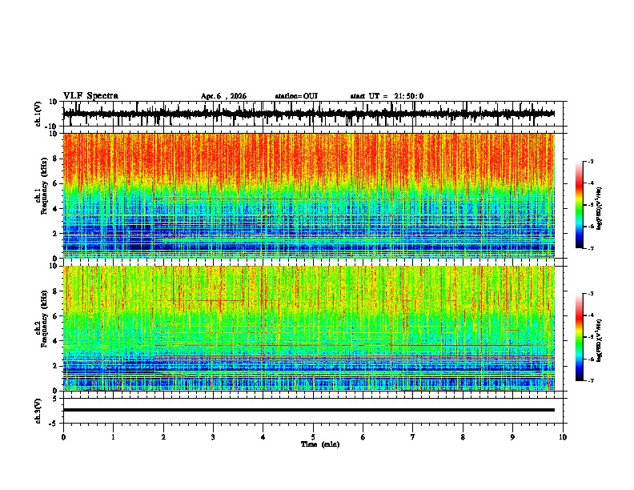This screenshot has width=634, height=490.
Task: Click the ch.3 voltage flat trace panel
Action: point(313,411)
